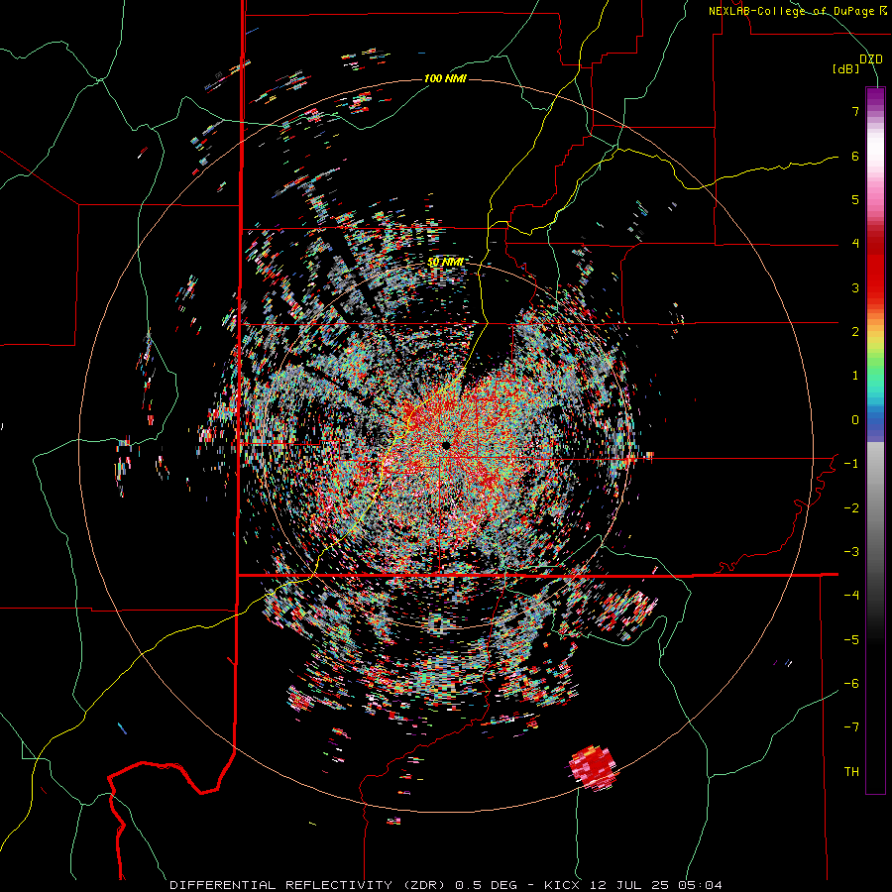Click the 6 value on the color scale

coord(855,156)
